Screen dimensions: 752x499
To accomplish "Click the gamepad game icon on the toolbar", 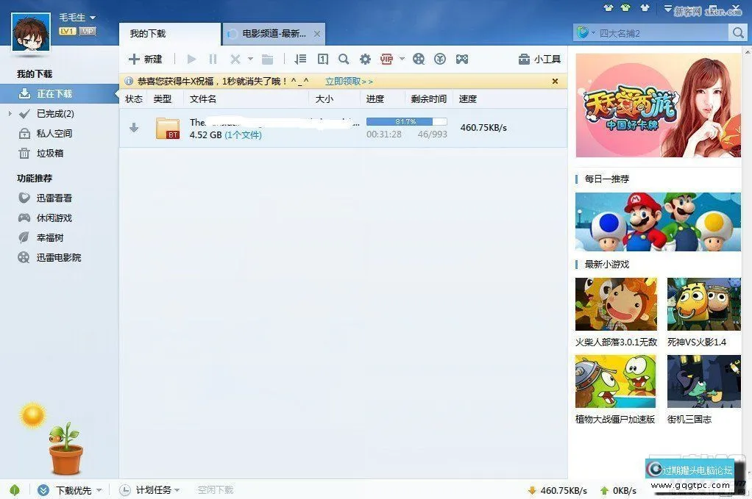I will 461,59.
